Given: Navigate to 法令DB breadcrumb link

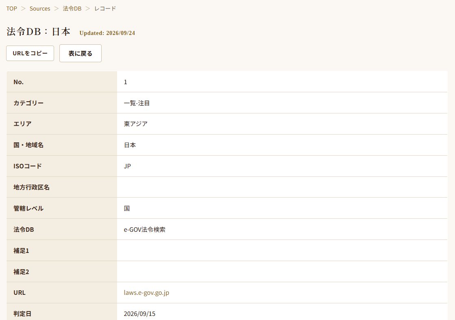Looking at the screenshot, I should tap(72, 9).
